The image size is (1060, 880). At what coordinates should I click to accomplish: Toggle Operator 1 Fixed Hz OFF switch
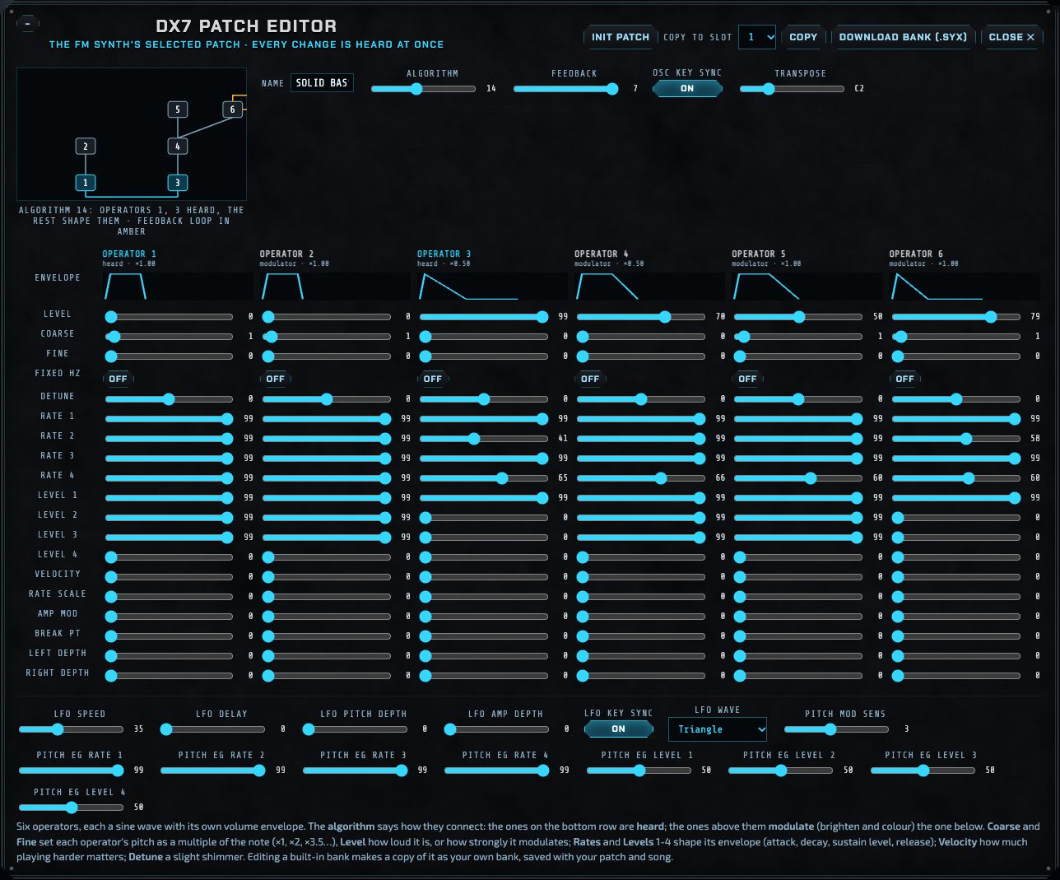(x=118, y=379)
